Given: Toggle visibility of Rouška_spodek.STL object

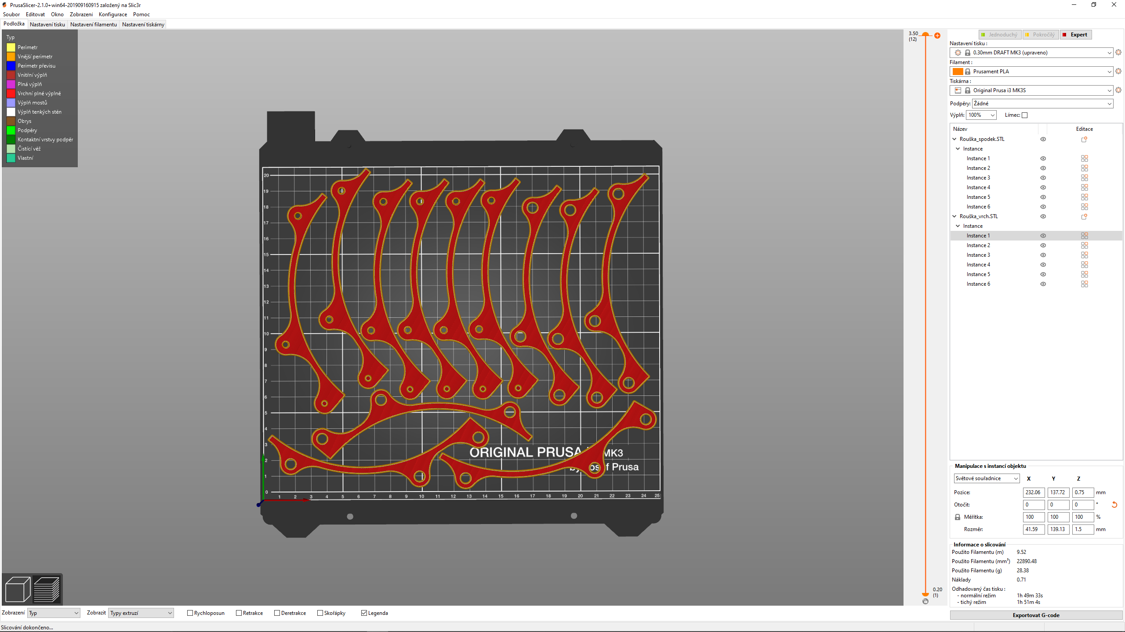Looking at the screenshot, I should pyautogui.click(x=1043, y=139).
